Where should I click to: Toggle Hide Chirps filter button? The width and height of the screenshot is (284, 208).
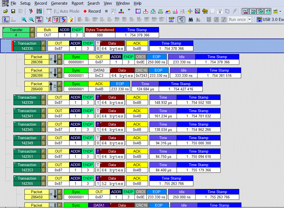coord(63,20)
